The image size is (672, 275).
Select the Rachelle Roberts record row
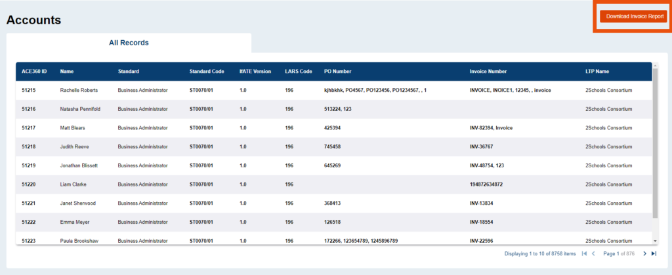coord(78,90)
